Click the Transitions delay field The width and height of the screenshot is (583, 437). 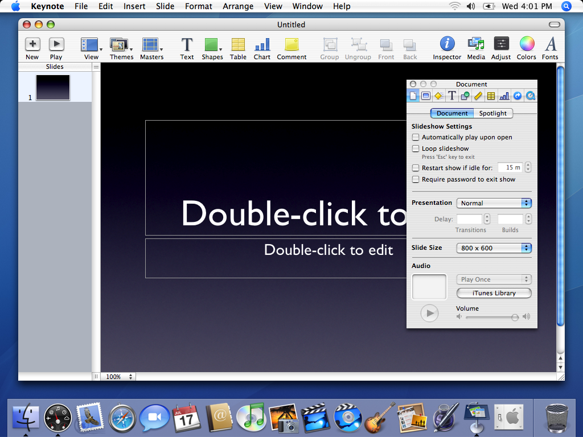(469, 219)
